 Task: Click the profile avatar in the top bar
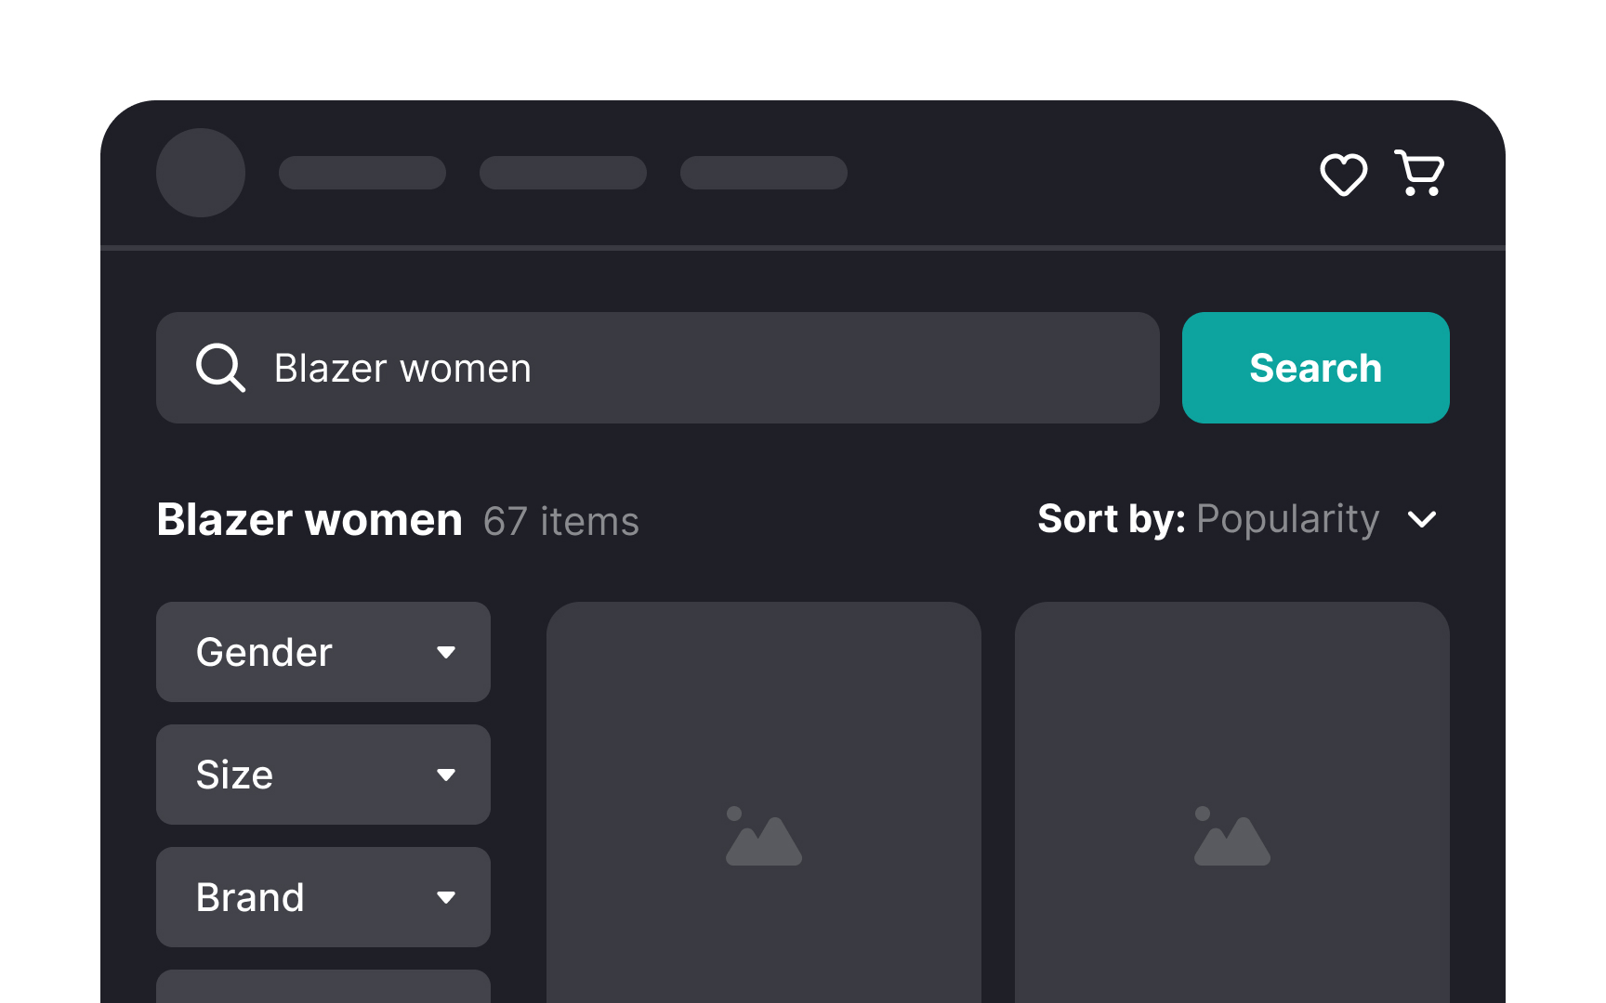(201, 173)
